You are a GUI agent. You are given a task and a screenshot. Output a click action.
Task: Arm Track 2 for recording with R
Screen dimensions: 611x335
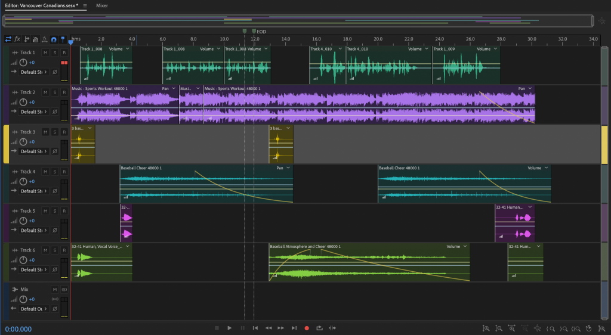pyautogui.click(x=63, y=92)
